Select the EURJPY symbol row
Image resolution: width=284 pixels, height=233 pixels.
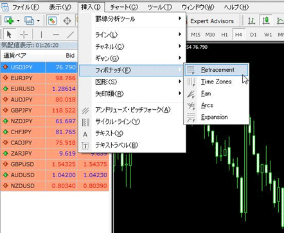(39, 78)
